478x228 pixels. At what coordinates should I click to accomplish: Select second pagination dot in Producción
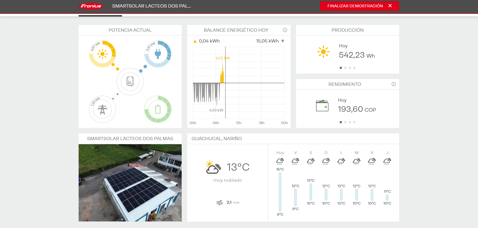coord(345,68)
